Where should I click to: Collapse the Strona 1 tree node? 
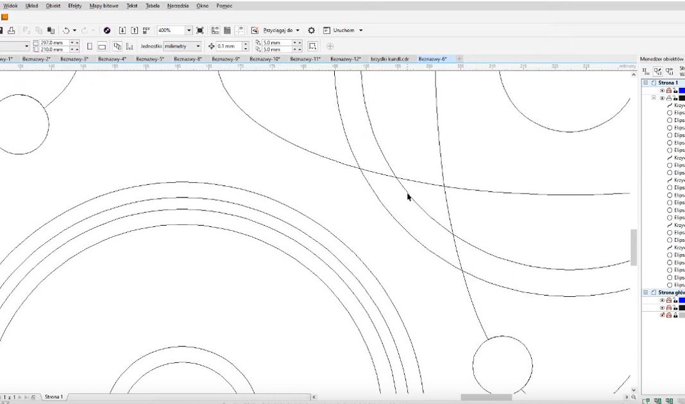[x=646, y=83]
